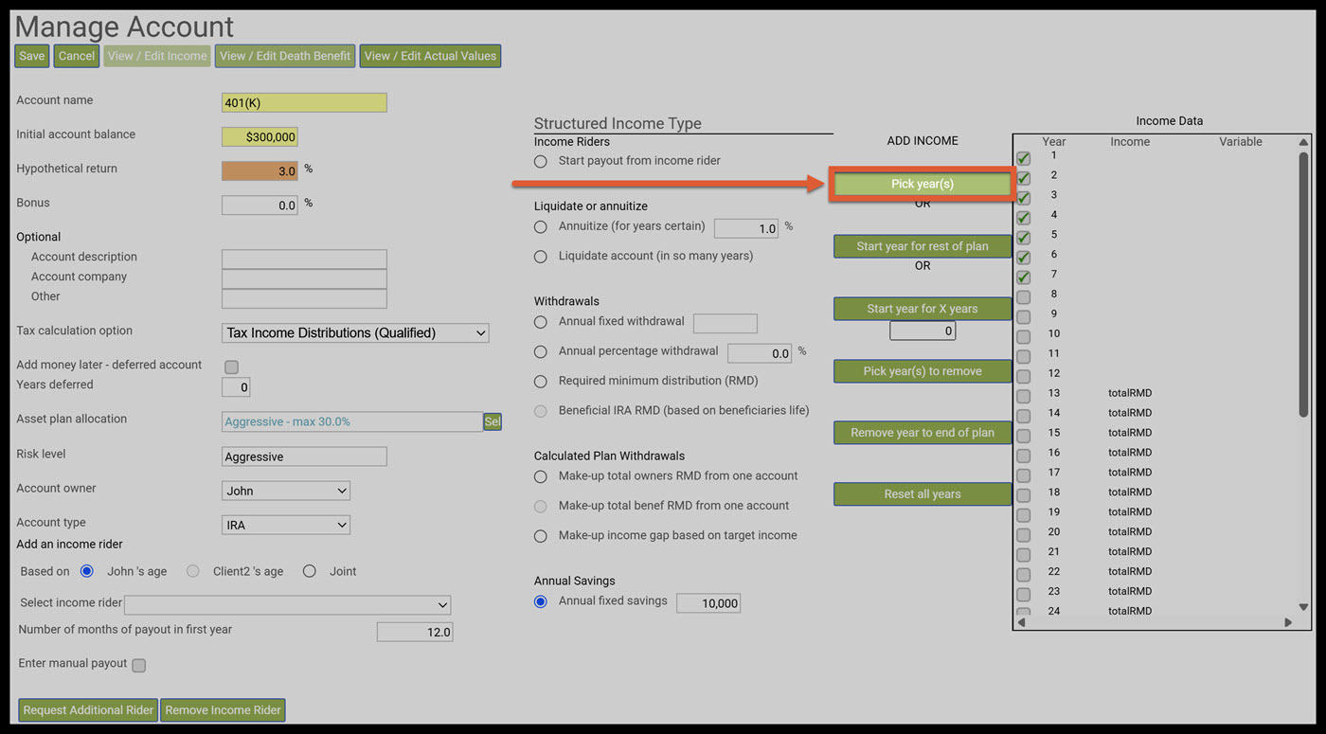Click Request Additional Rider button

[x=88, y=710]
